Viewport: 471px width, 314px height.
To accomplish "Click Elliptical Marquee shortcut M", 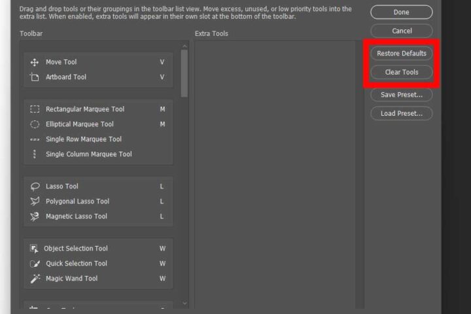I will (162, 124).
